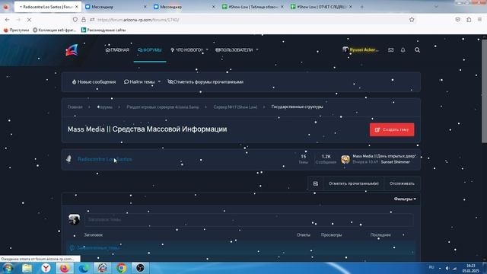487x274 pixels.
Task: Open the notifications bell icon
Action: pyautogui.click(x=403, y=50)
